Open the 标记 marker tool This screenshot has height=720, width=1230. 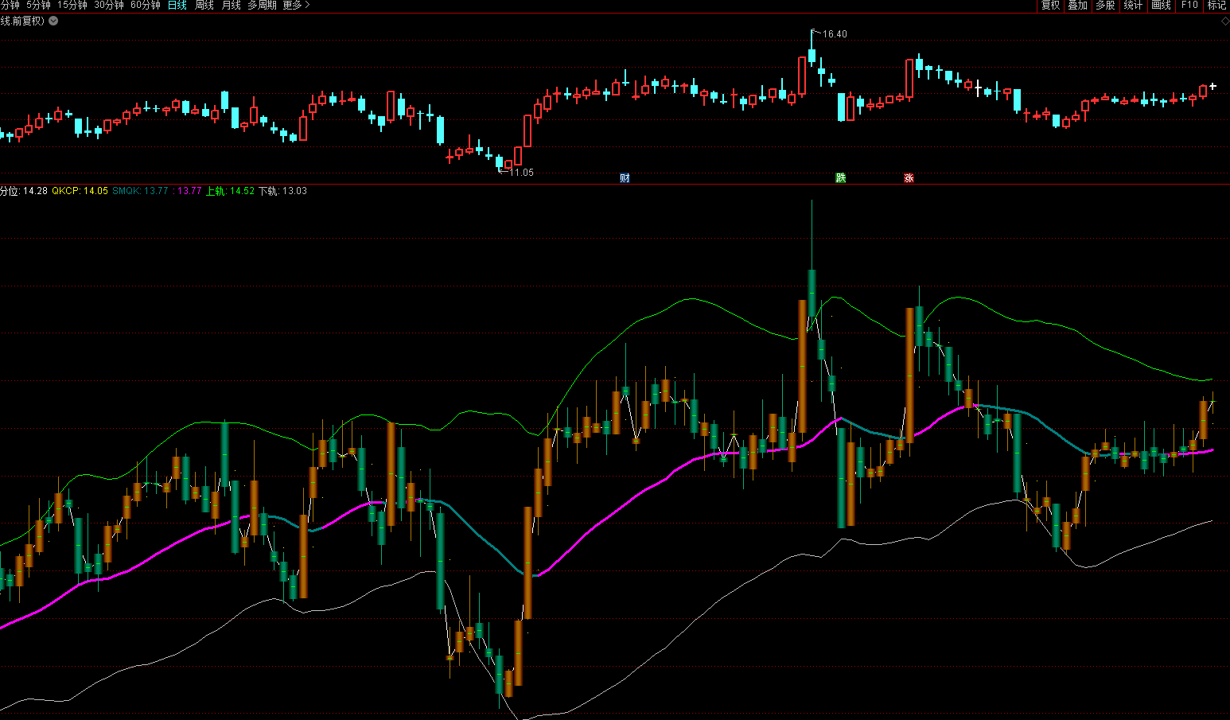[x=1216, y=6]
